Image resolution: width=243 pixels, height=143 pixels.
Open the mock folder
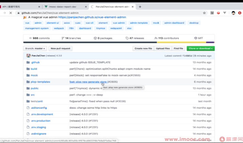pos(34,75)
